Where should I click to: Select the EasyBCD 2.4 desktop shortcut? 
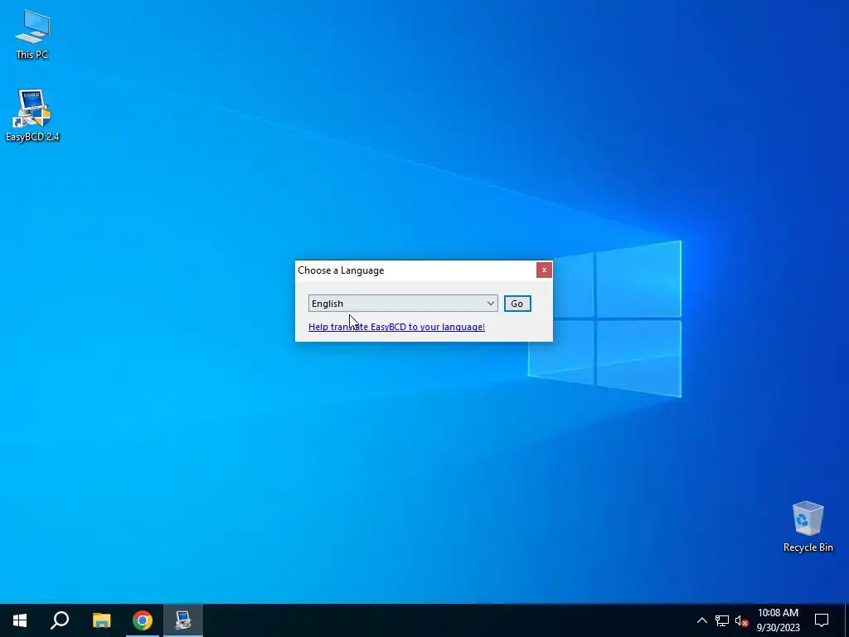point(32,116)
